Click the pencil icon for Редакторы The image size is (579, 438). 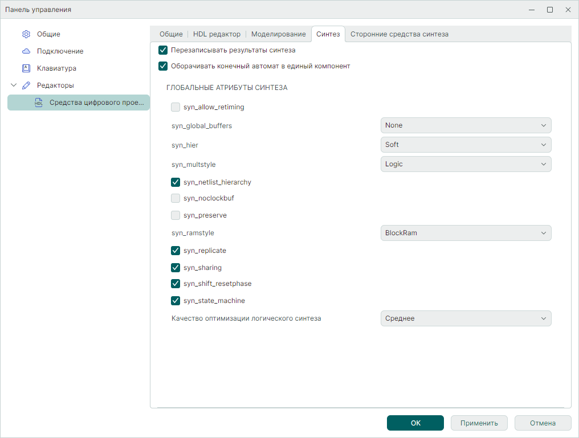[26, 85]
